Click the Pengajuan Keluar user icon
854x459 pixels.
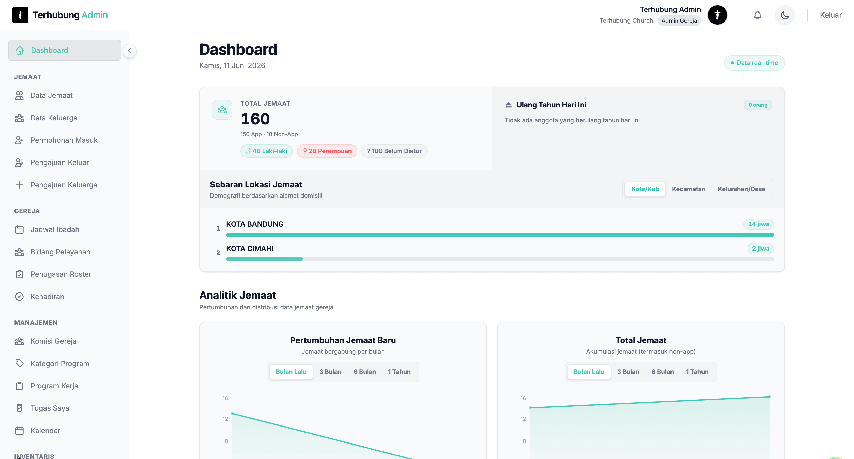(19, 162)
